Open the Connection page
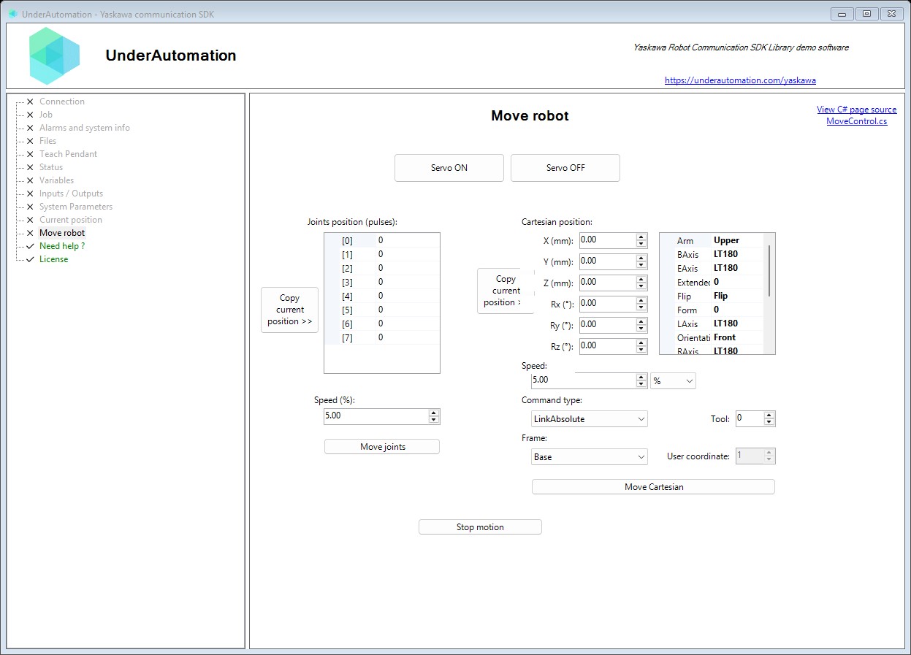 tap(62, 101)
